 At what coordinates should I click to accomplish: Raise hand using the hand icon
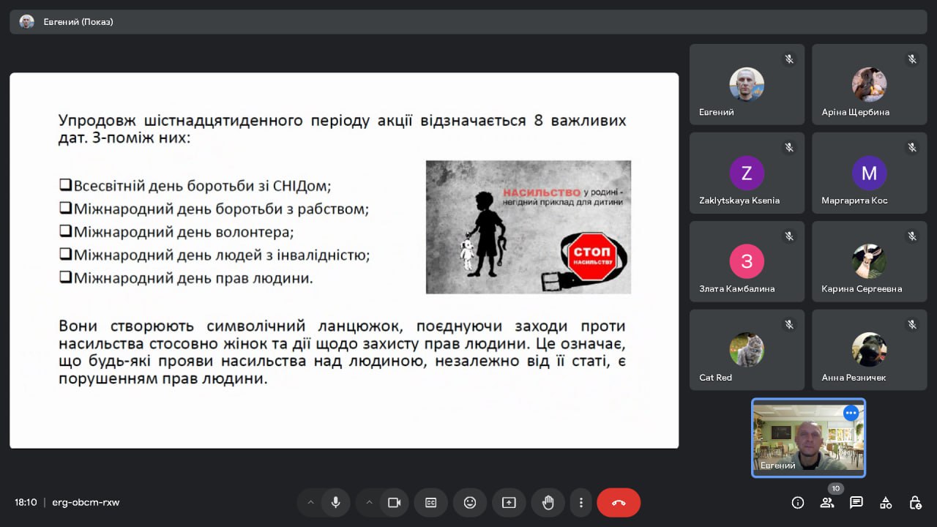(x=548, y=503)
